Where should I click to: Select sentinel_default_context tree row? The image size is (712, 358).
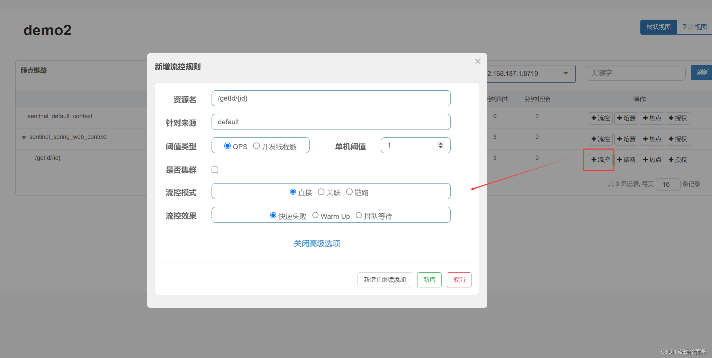pyautogui.click(x=60, y=116)
